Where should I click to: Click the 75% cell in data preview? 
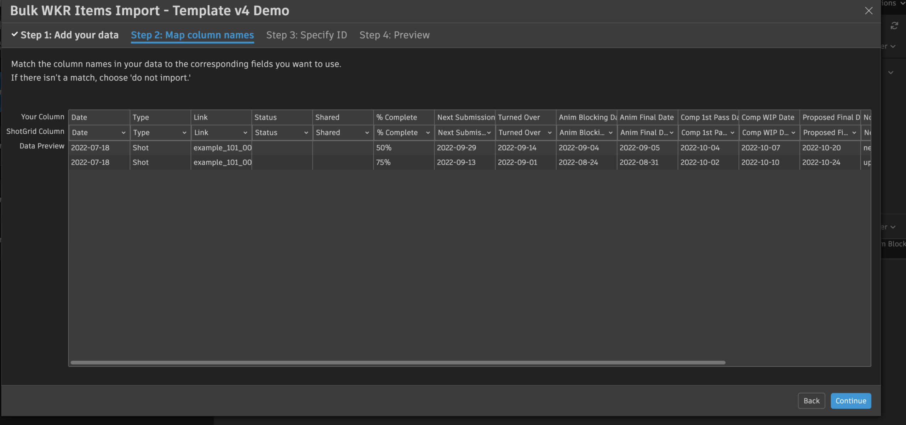[x=403, y=162]
